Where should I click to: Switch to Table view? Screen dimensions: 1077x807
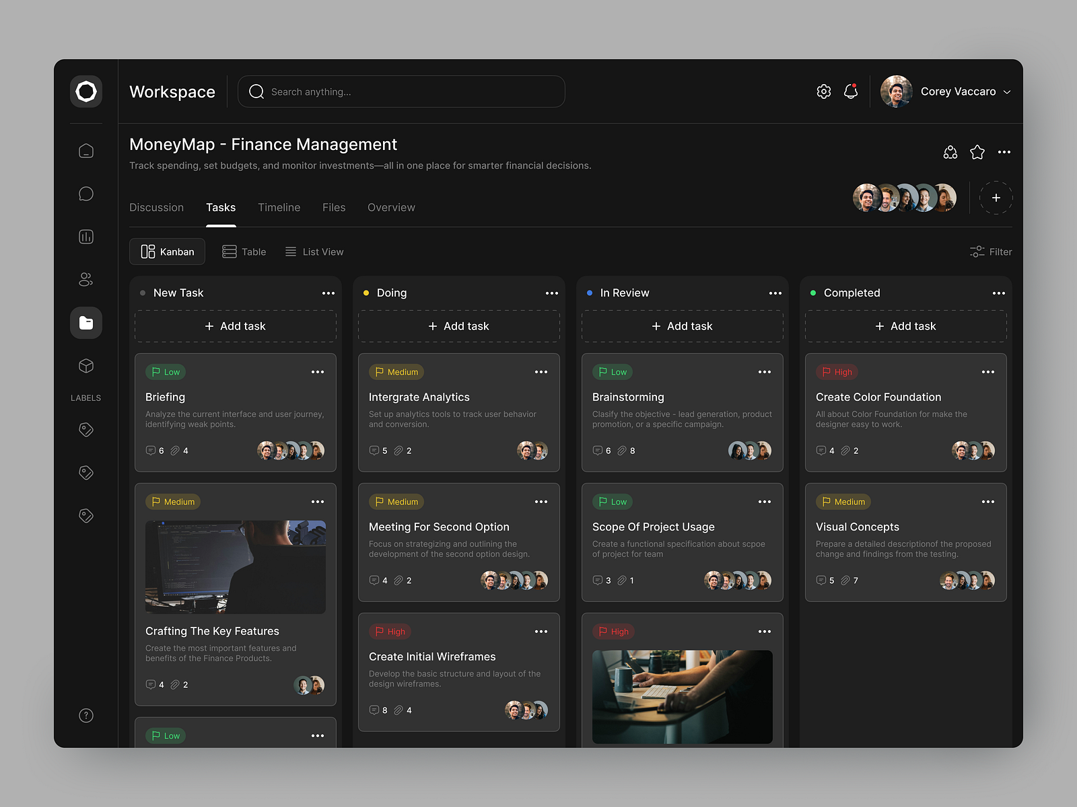coord(244,252)
